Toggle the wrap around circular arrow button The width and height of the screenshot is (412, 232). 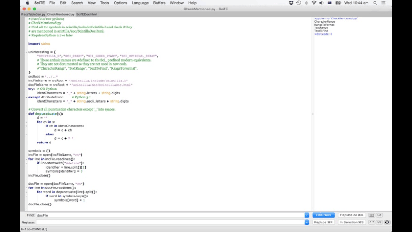click(387, 222)
